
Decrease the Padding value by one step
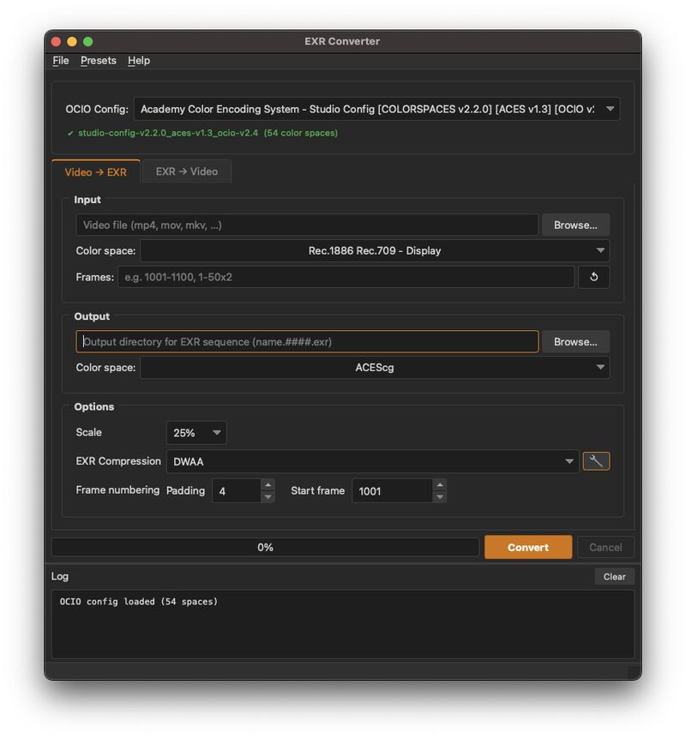coord(268,496)
